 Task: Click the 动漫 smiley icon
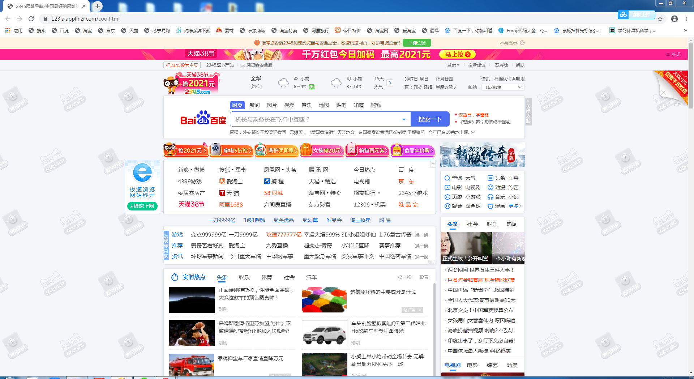[490, 187]
